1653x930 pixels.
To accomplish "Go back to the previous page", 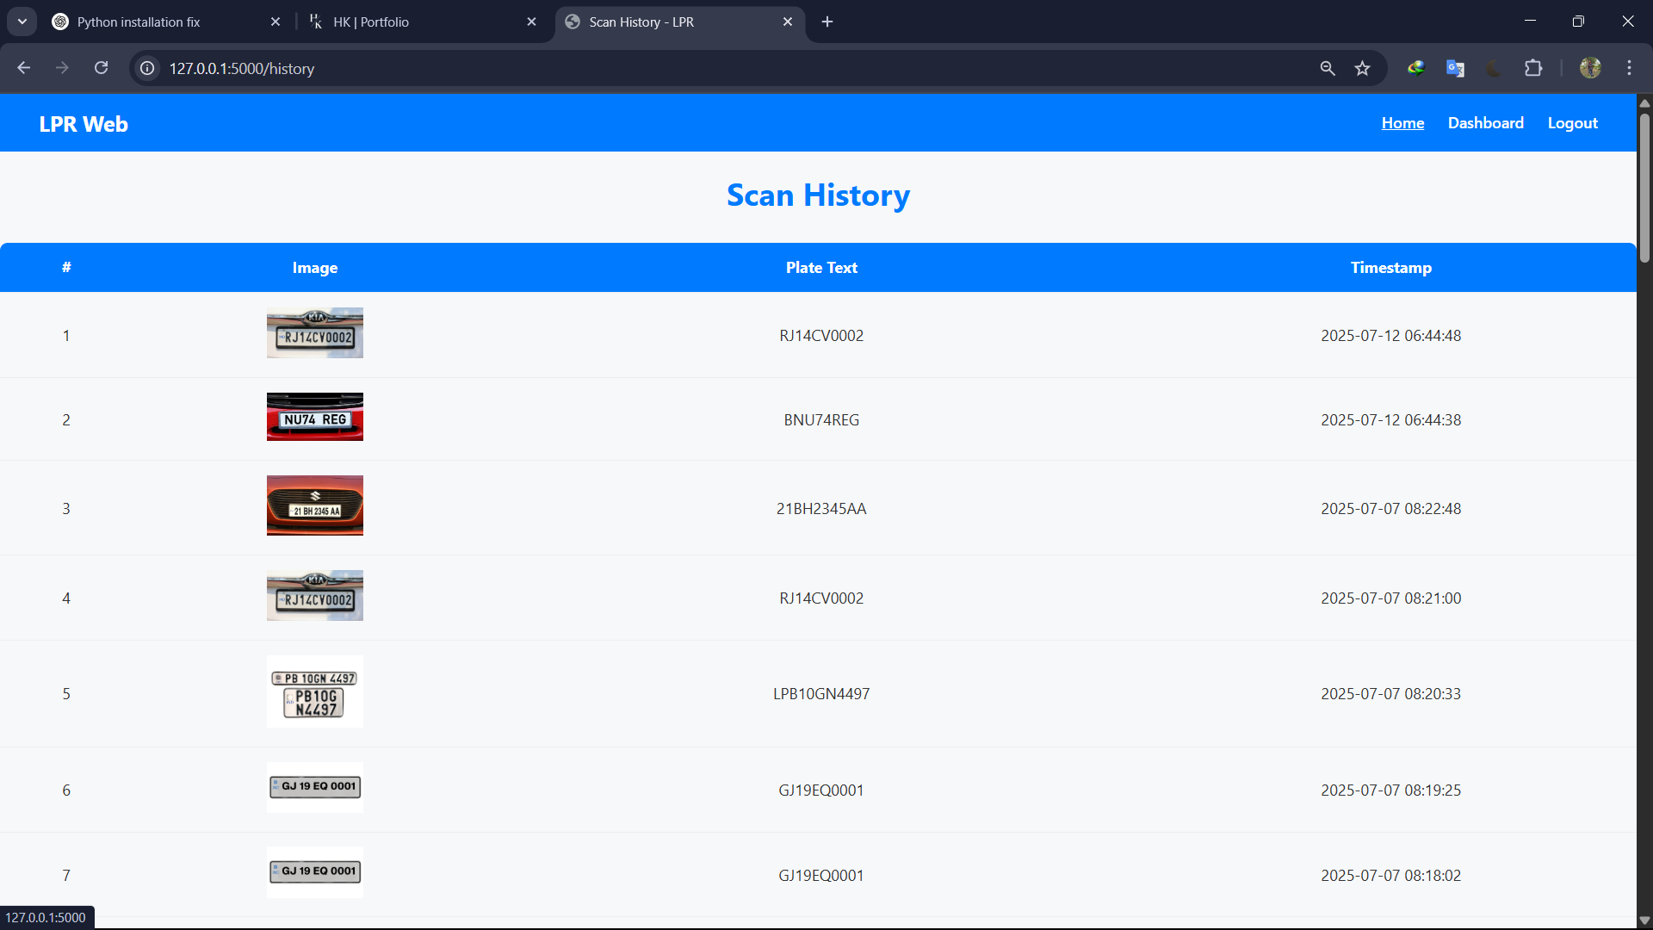I will (x=24, y=68).
